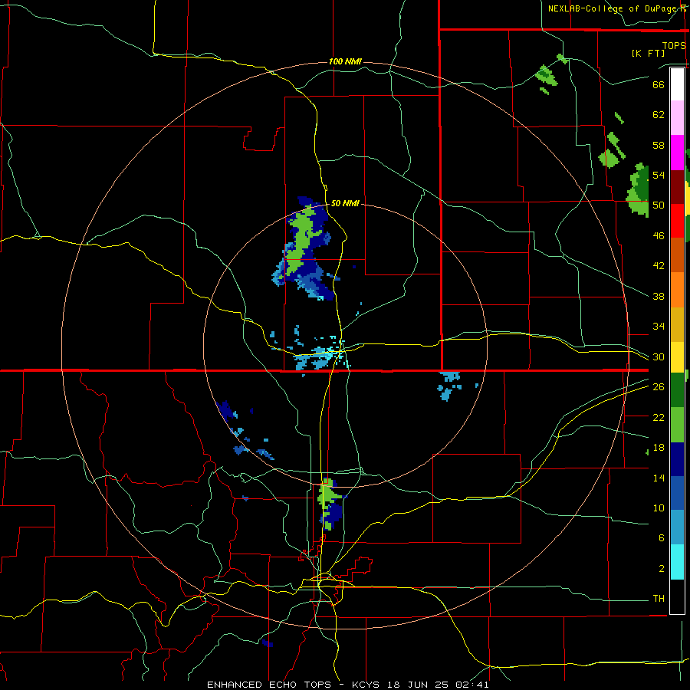The width and height of the screenshot is (690, 690).
Task: Click the black TH swatch on the scale
Action: [677, 596]
